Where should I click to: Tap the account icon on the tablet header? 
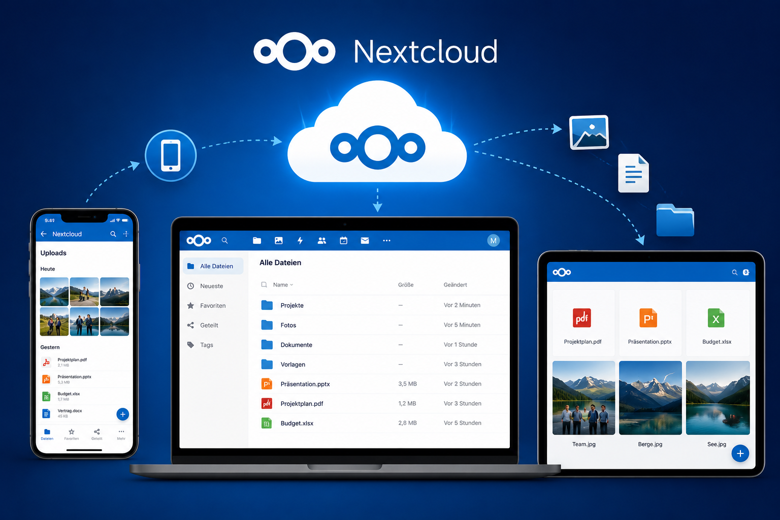(746, 272)
